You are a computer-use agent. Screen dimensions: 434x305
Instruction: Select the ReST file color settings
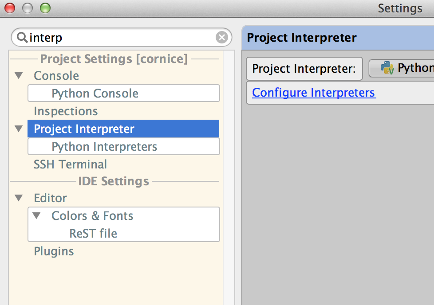tap(93, 234)
